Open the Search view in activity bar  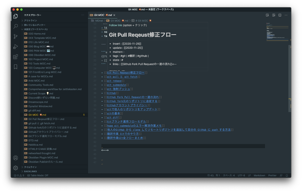tap(16, 26)
